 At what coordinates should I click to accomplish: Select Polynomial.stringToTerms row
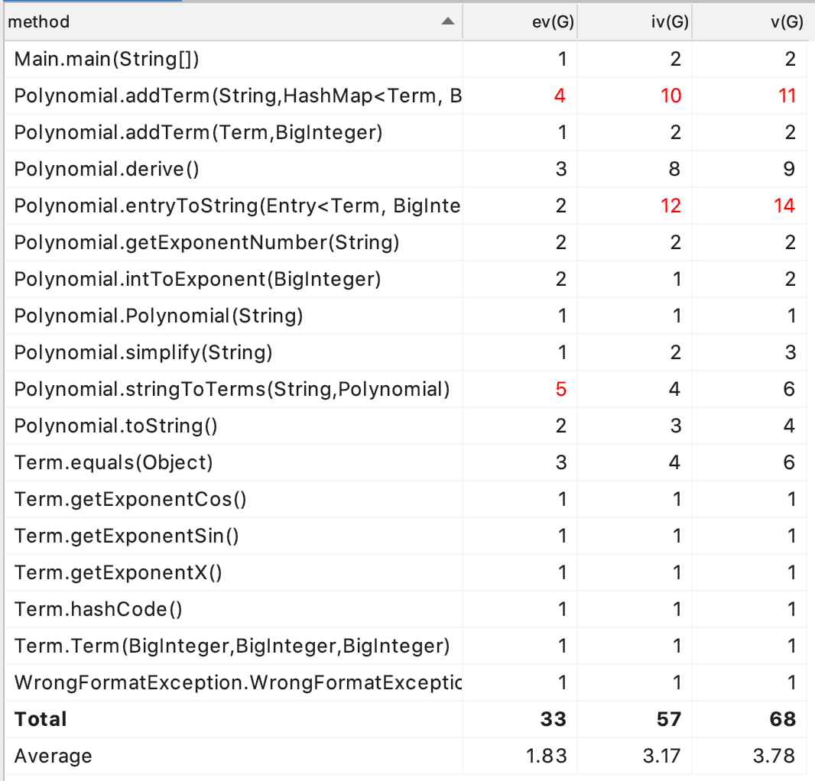[405, 389]
